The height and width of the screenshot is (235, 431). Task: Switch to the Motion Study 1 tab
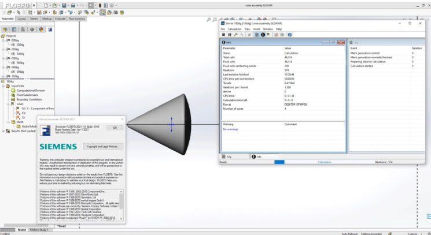point(39,230)
